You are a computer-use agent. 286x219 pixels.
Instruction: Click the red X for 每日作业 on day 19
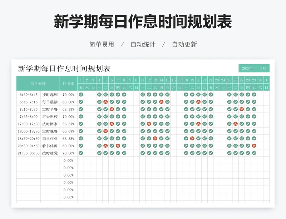192,138
